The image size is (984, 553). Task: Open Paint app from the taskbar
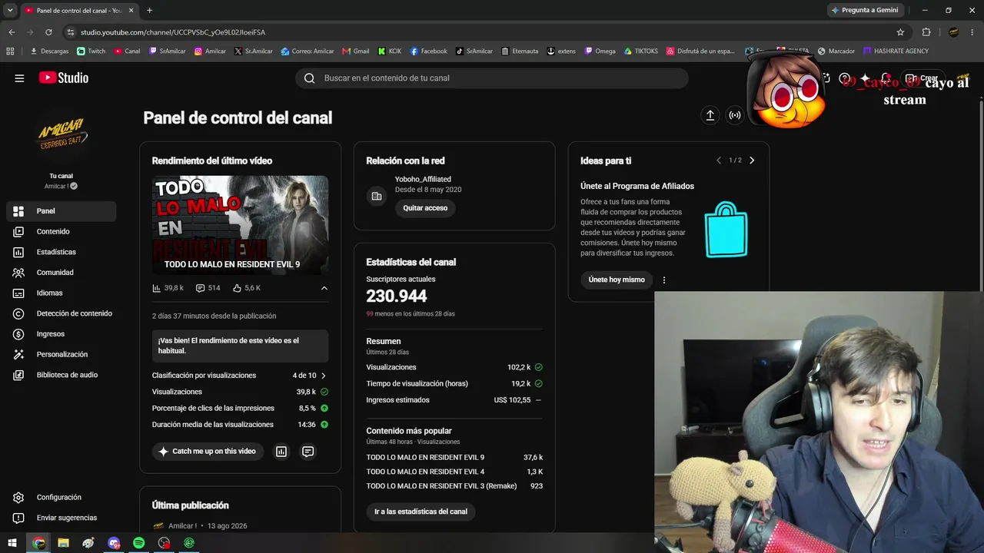88,543
